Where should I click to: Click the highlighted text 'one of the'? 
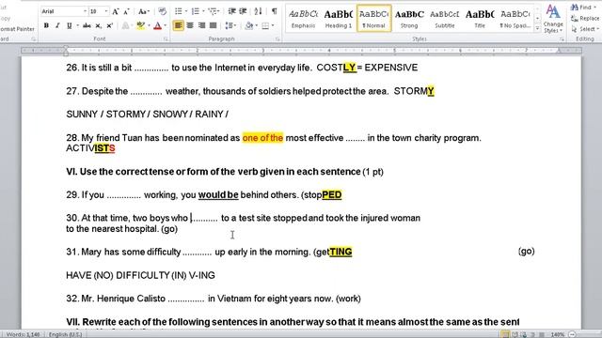point(262,138)
